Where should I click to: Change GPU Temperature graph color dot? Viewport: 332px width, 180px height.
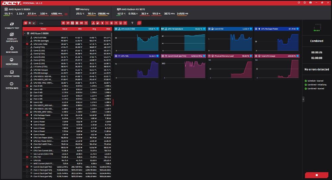coord(204,29)
